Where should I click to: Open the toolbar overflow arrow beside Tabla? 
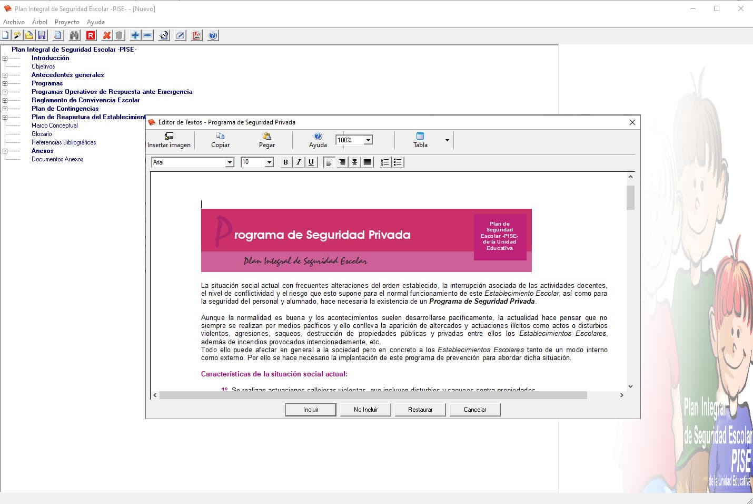[x=447, y=140]
